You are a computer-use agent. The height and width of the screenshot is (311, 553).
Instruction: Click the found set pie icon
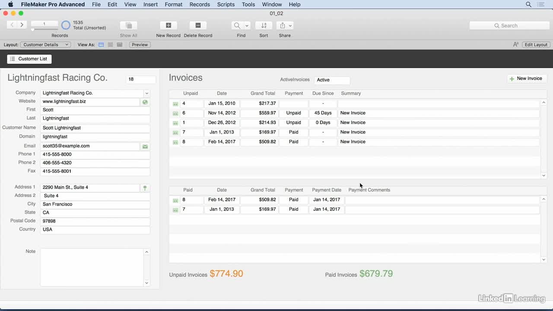click(66, 25)
